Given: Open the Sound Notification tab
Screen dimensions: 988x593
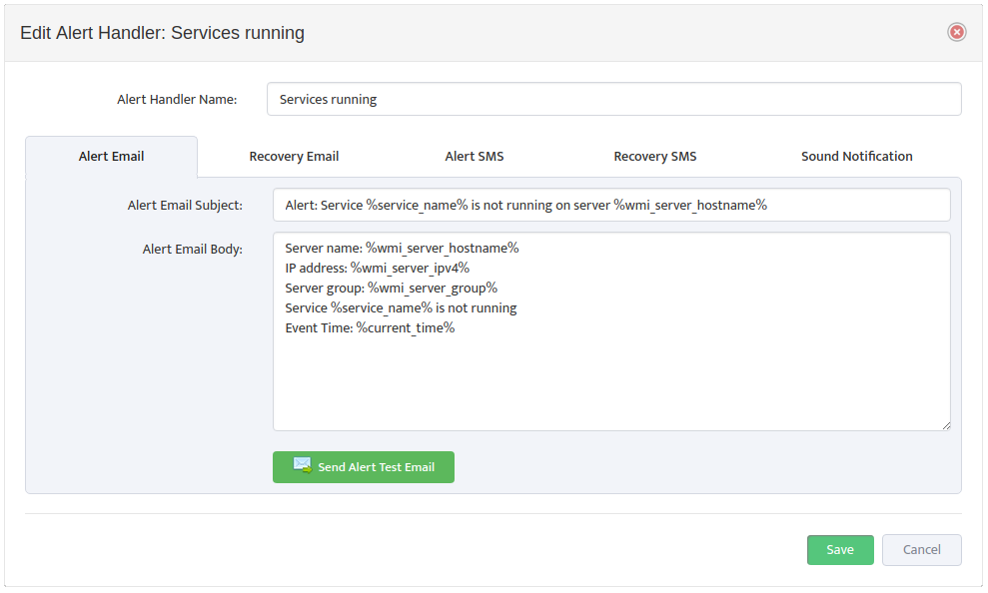Looking at the screenshot, I should (856, 157).
